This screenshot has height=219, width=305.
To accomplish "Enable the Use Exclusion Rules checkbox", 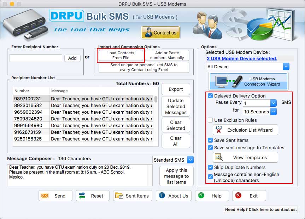I will 210,120.
